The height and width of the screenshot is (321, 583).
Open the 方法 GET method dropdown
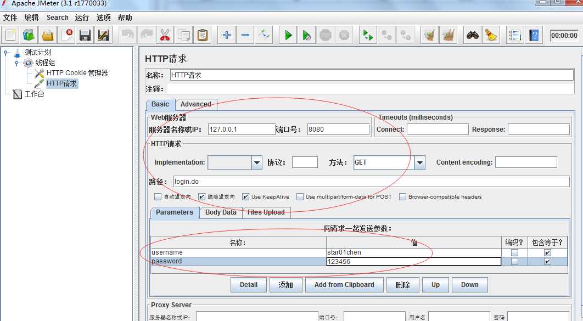click(420, 162)
